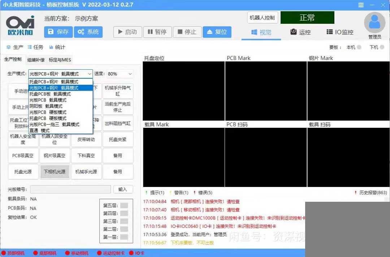Click the PCB Mark camera view
This screenshot has height=257, width=390.
[x=266, y=91]
